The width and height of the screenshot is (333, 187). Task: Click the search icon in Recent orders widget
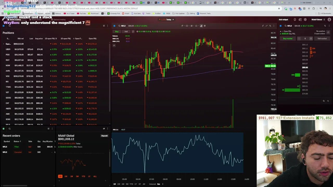[x=10, y=129]
